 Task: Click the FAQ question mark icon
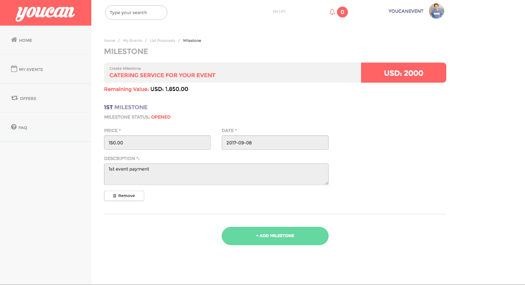14,127
